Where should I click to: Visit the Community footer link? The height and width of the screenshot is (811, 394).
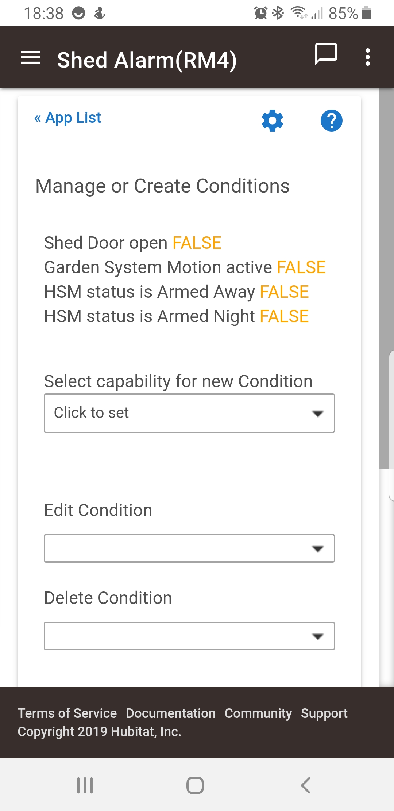point(258,713)
